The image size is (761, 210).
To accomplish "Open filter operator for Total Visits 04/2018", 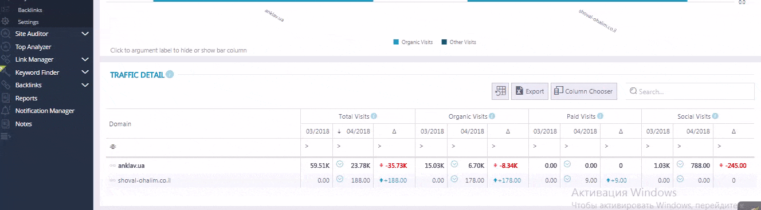I will (339, 147).
